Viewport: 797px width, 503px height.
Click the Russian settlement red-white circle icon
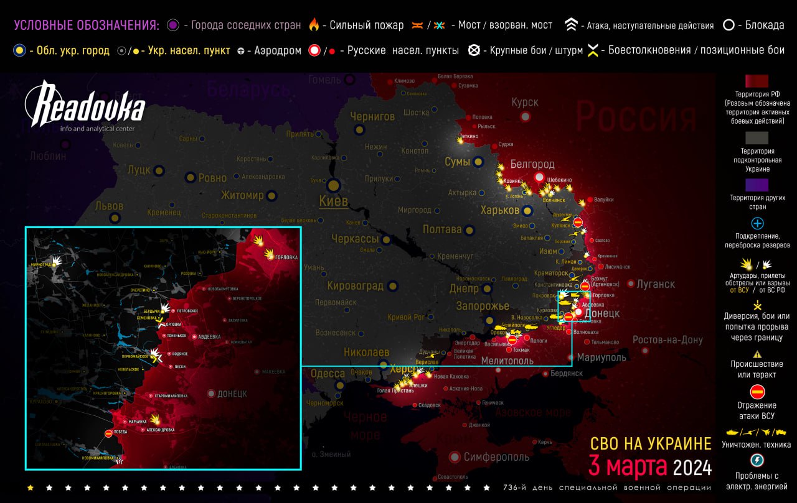314,50
